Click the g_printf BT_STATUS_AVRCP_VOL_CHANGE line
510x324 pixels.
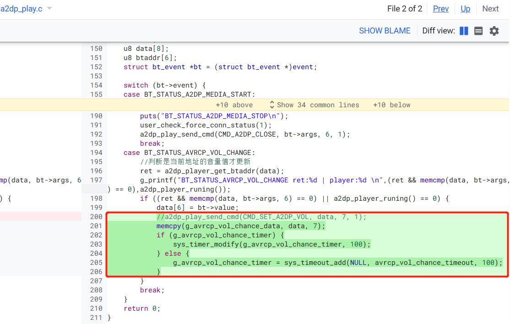(325, 180)
